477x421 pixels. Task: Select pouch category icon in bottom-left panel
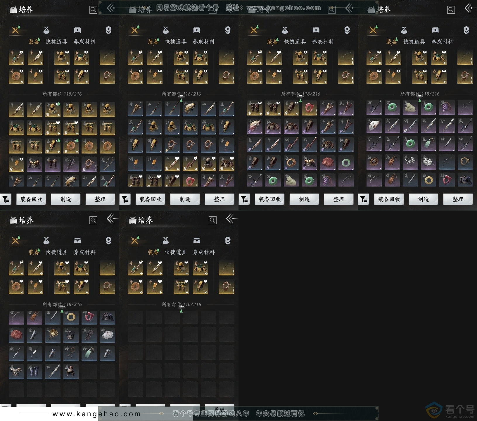[x=46, y=240]
